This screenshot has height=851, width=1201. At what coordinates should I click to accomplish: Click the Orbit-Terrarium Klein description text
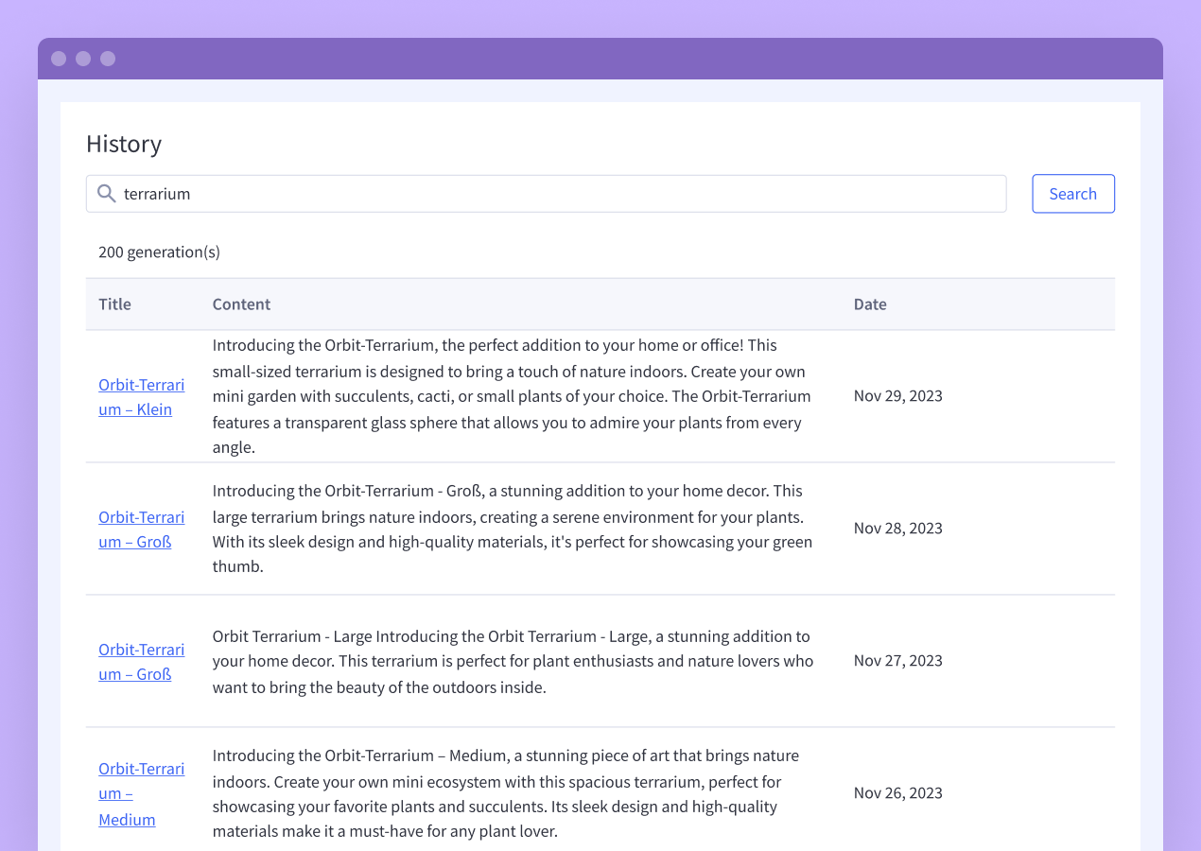coord(511,395)
